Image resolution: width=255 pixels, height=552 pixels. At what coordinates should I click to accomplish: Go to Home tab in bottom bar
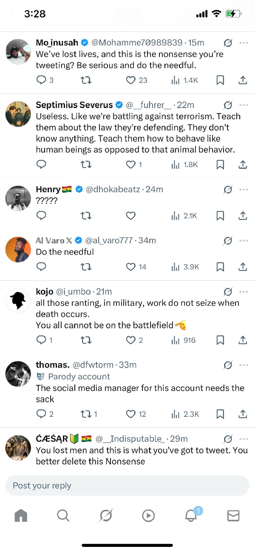click(21, 515)
